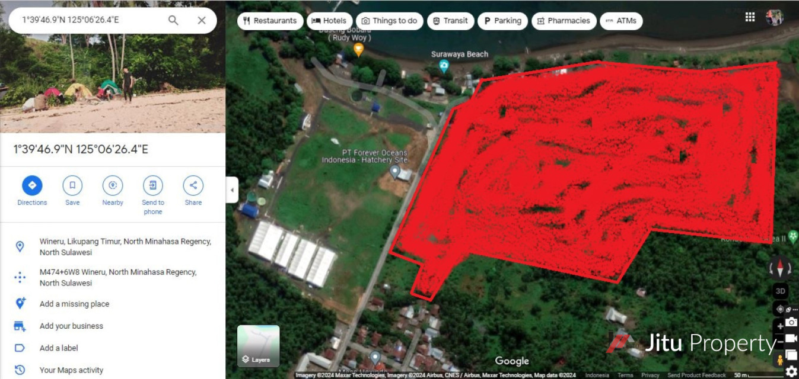The width and height of the screenshot is (799, 379).
Task: Click the coordinates search input field
Action: tap(89, 20)
